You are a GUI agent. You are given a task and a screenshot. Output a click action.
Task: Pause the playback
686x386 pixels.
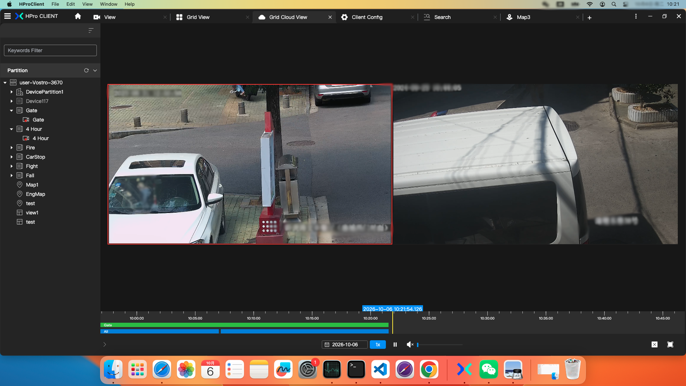coord(395,345)
